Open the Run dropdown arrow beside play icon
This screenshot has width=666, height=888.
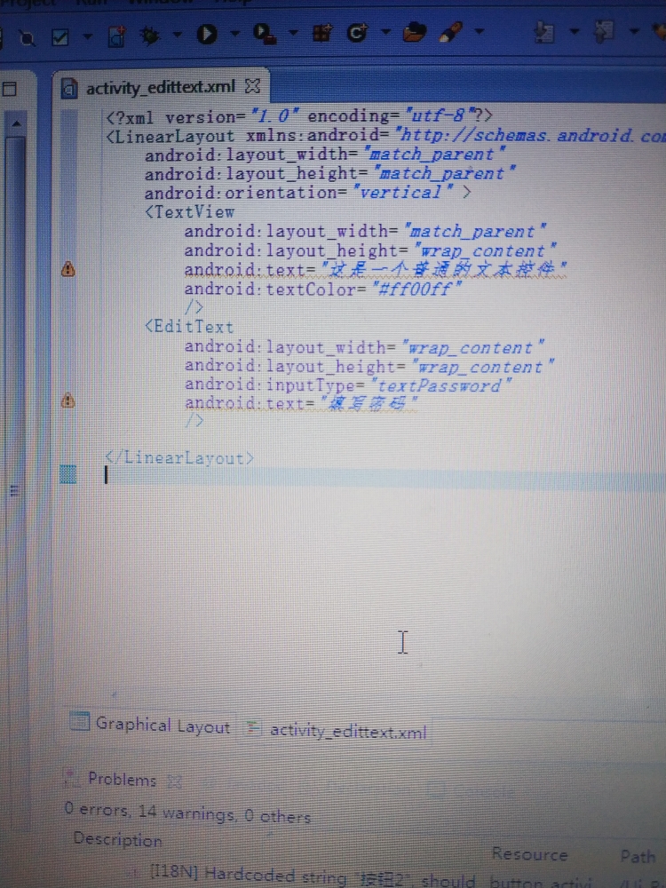[x=234, y=34]
